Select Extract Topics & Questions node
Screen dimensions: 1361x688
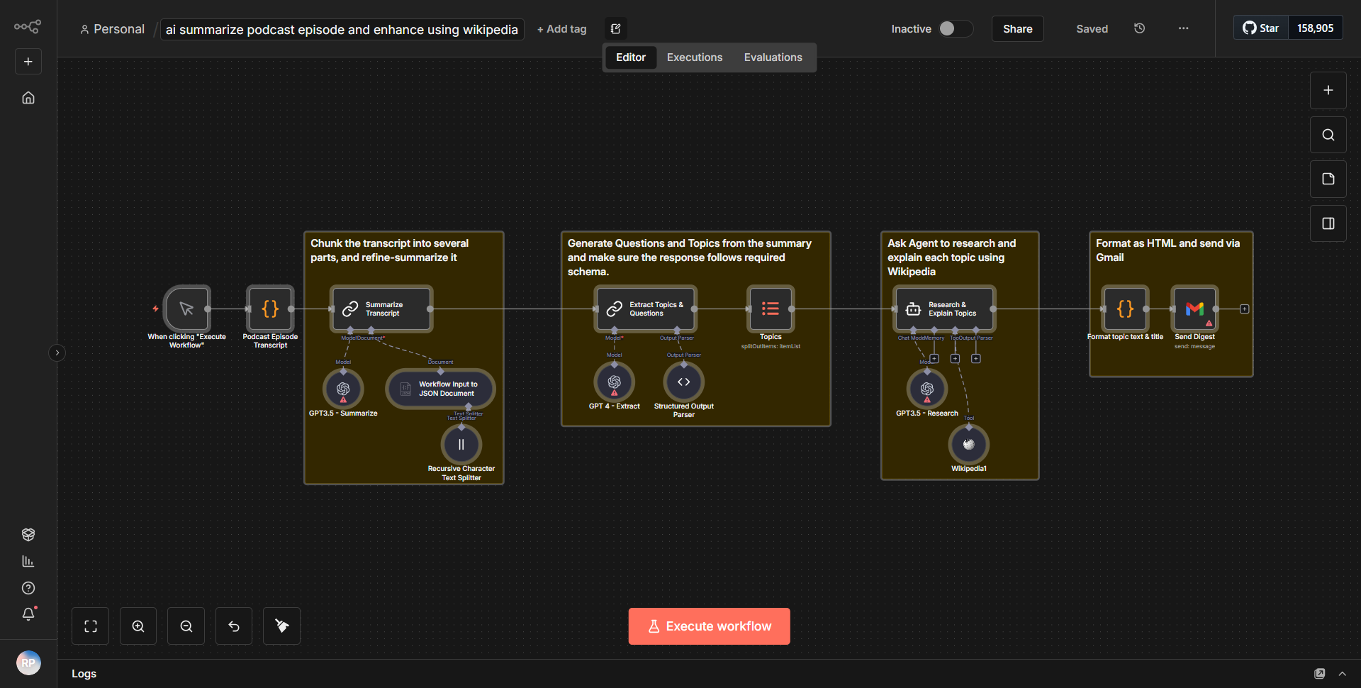pos(646,309)
